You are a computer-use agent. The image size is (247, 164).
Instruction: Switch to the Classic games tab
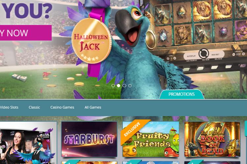[34, 107]
